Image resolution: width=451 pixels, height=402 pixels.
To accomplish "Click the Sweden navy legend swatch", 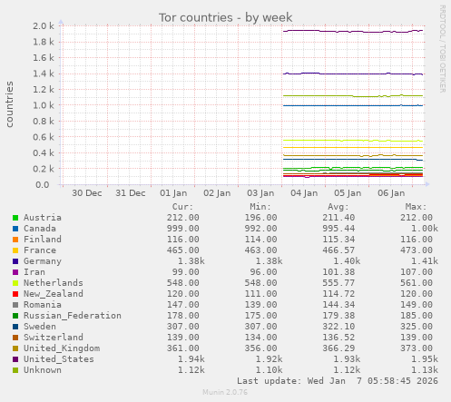I will [x=15, y=327].
